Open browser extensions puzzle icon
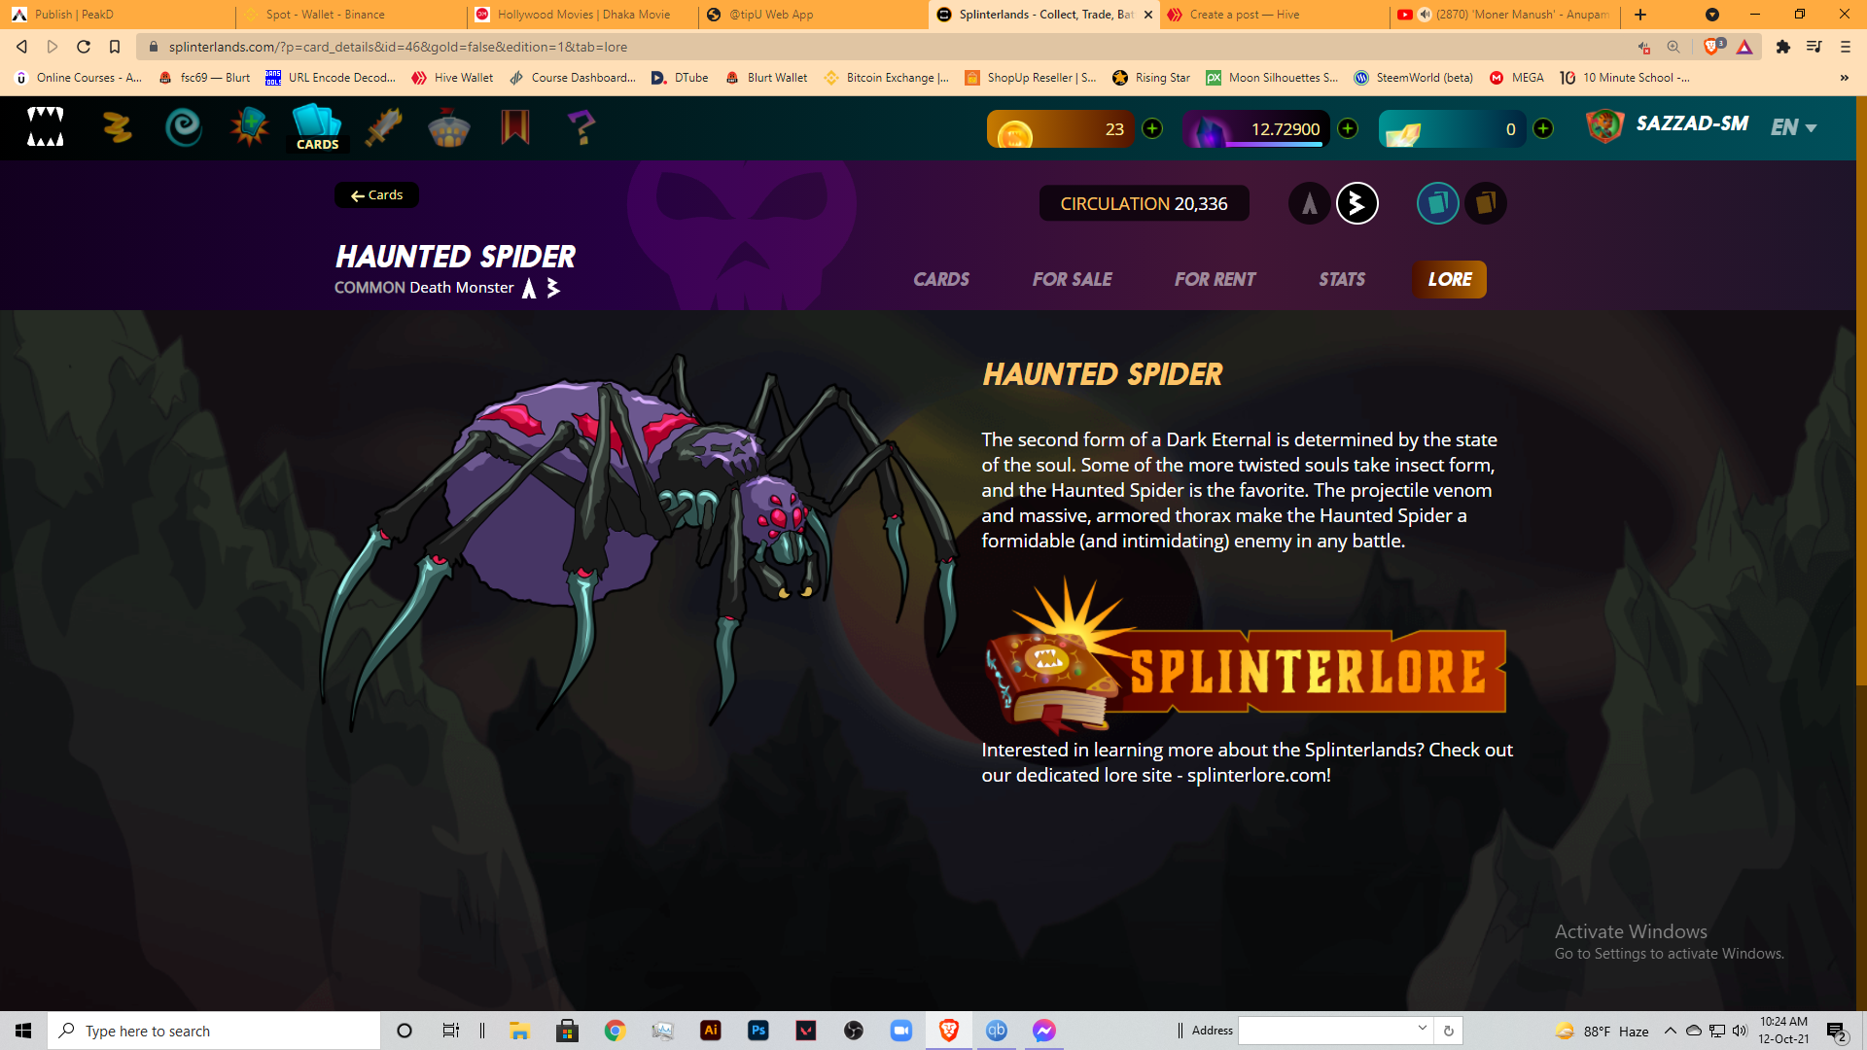 pyautogui.click(x=1782, y=47)
